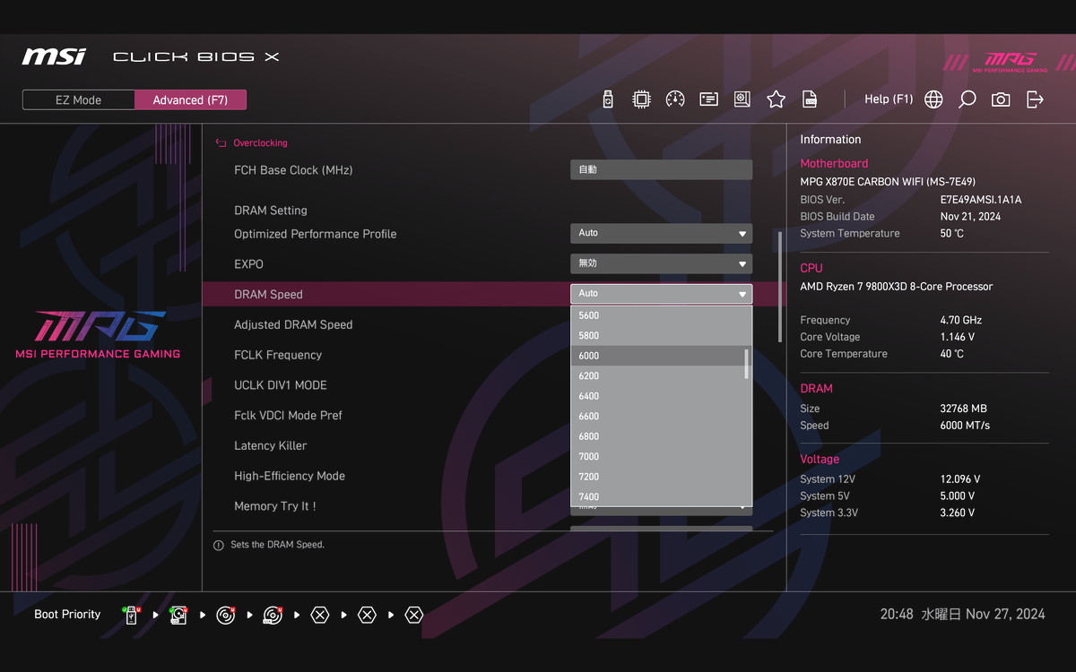This screenshot has width=1076, height=672.
Task: Select the DRAM Speed row label
Action: point(268,295)
